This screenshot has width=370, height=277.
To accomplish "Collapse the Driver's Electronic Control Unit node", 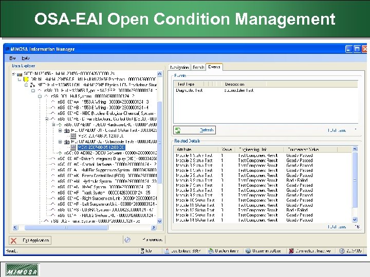I will (x=47, y=119).
